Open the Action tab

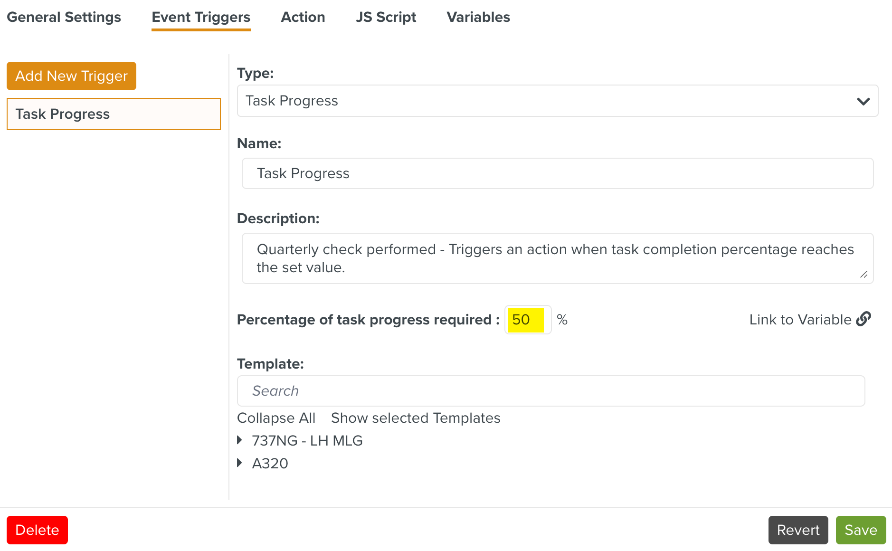pyautogui.click(x=303, y=17)
